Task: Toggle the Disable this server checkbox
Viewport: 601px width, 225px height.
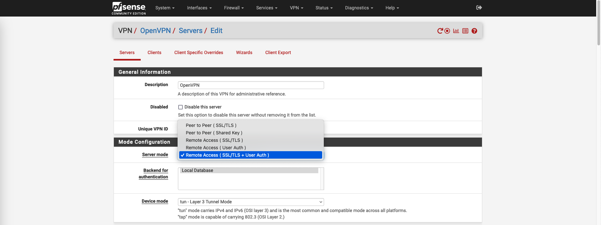Action: click(180, 107)
